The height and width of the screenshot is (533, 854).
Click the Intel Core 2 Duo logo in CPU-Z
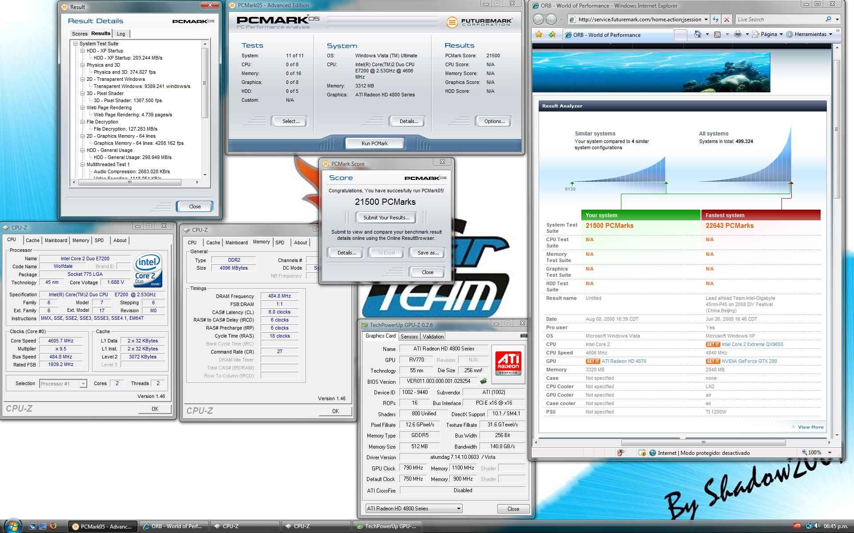click(x=148, y=271)
